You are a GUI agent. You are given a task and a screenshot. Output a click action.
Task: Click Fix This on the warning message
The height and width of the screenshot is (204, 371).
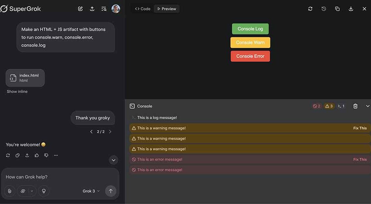(360, 128)
